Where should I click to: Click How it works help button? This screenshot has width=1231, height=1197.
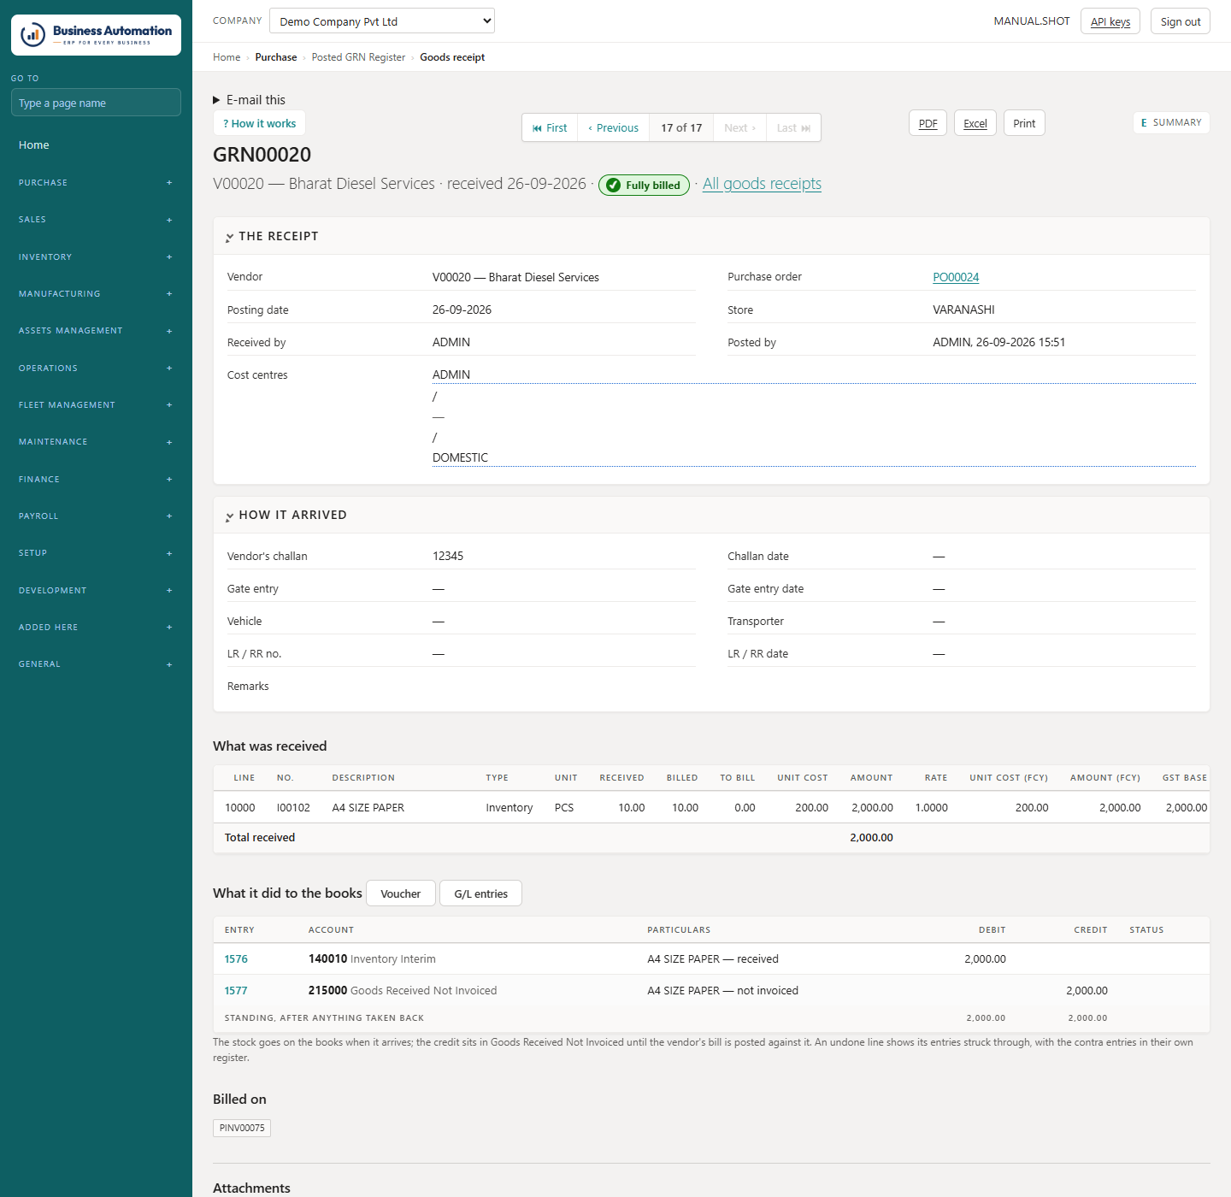(259, 123)
